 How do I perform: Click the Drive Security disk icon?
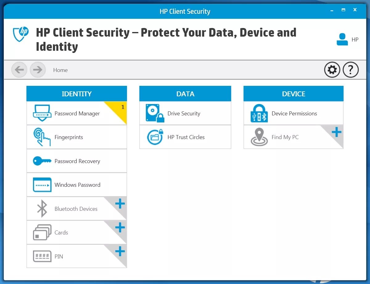coord(155,113)
